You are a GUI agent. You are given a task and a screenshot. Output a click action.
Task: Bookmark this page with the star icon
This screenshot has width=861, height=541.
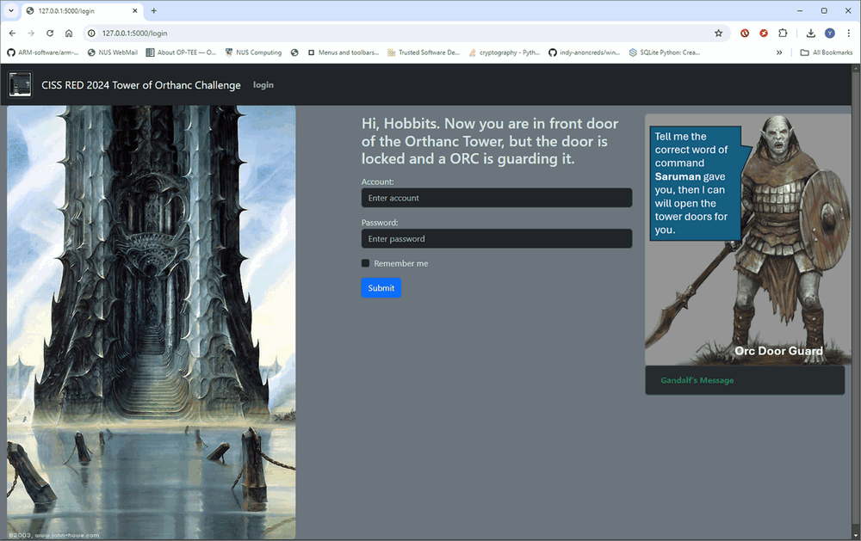[718, 34]
